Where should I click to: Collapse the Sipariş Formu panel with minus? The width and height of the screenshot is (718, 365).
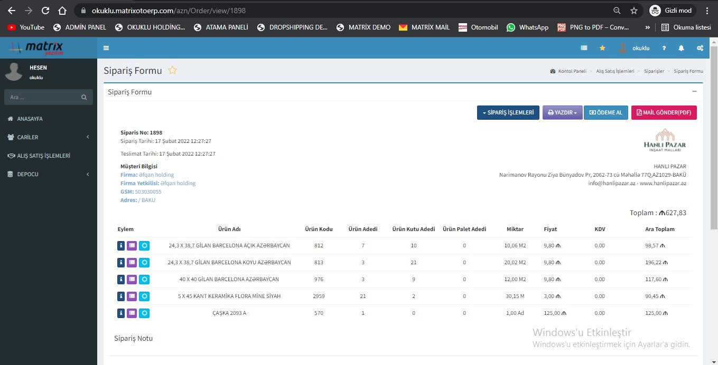click(694, 92)
